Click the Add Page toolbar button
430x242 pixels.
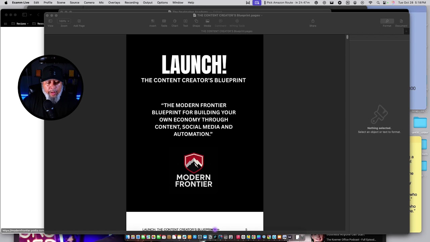[79, 23]
